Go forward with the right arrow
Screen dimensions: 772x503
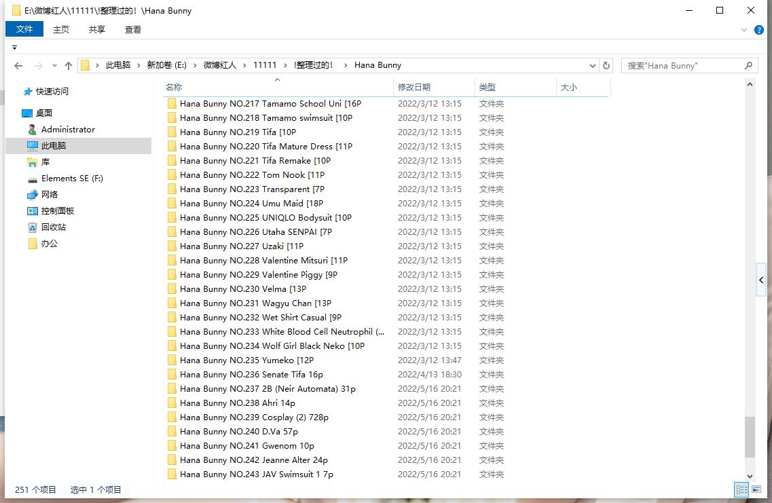39,65
